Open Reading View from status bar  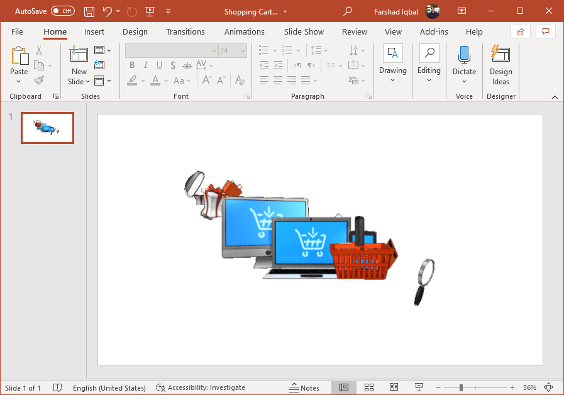(x=394, y=387)
